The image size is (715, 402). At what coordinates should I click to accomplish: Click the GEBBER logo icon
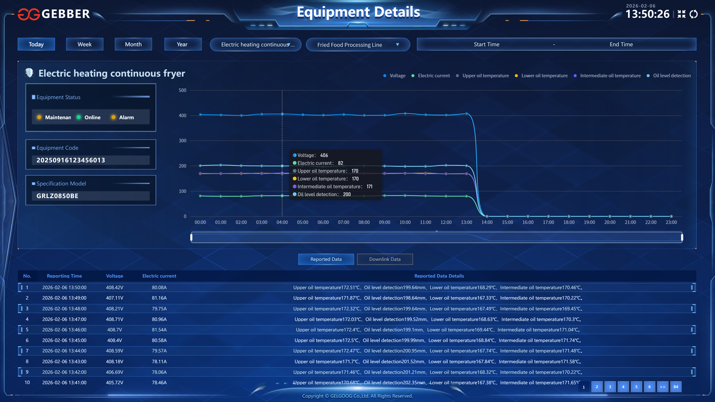click(x=29, y=14)
